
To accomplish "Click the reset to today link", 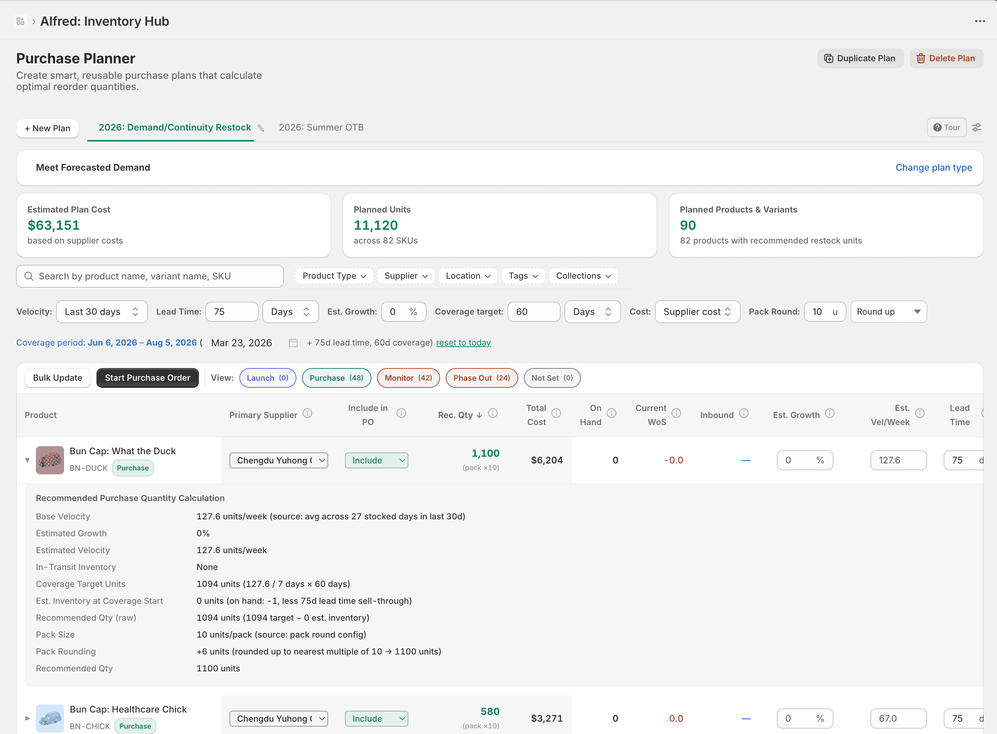I will pos(463,343).
